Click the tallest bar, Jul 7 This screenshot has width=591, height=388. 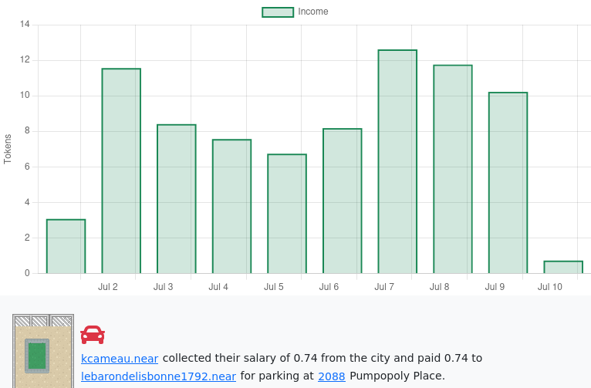click(x=397, y=162)
